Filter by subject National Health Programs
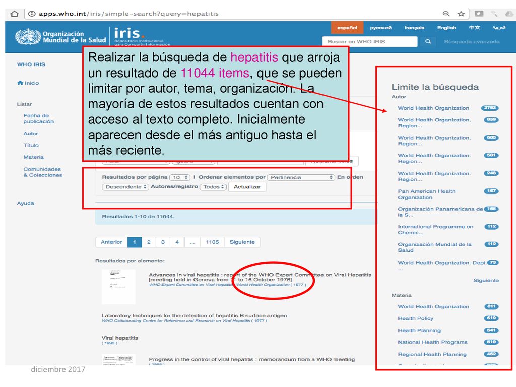 432,342
